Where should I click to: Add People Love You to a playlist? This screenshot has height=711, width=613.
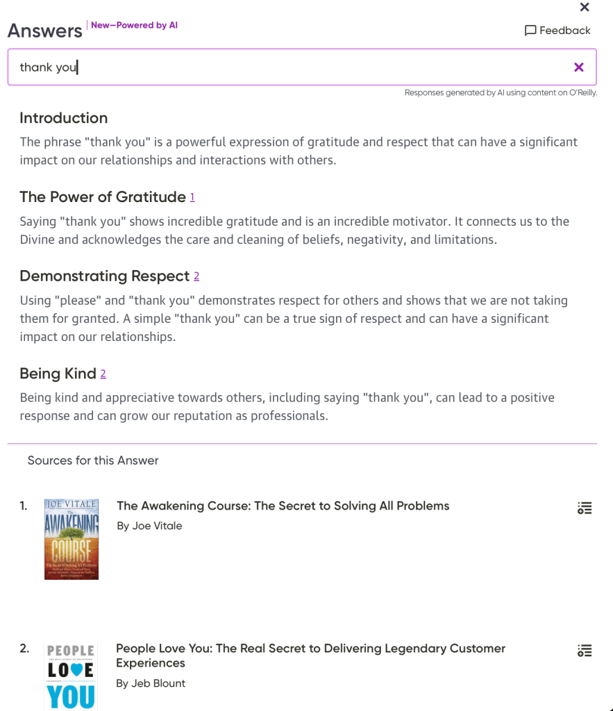(585, 651)
